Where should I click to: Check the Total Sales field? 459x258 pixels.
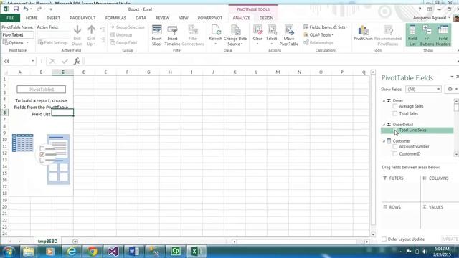(x=395, y=113)
